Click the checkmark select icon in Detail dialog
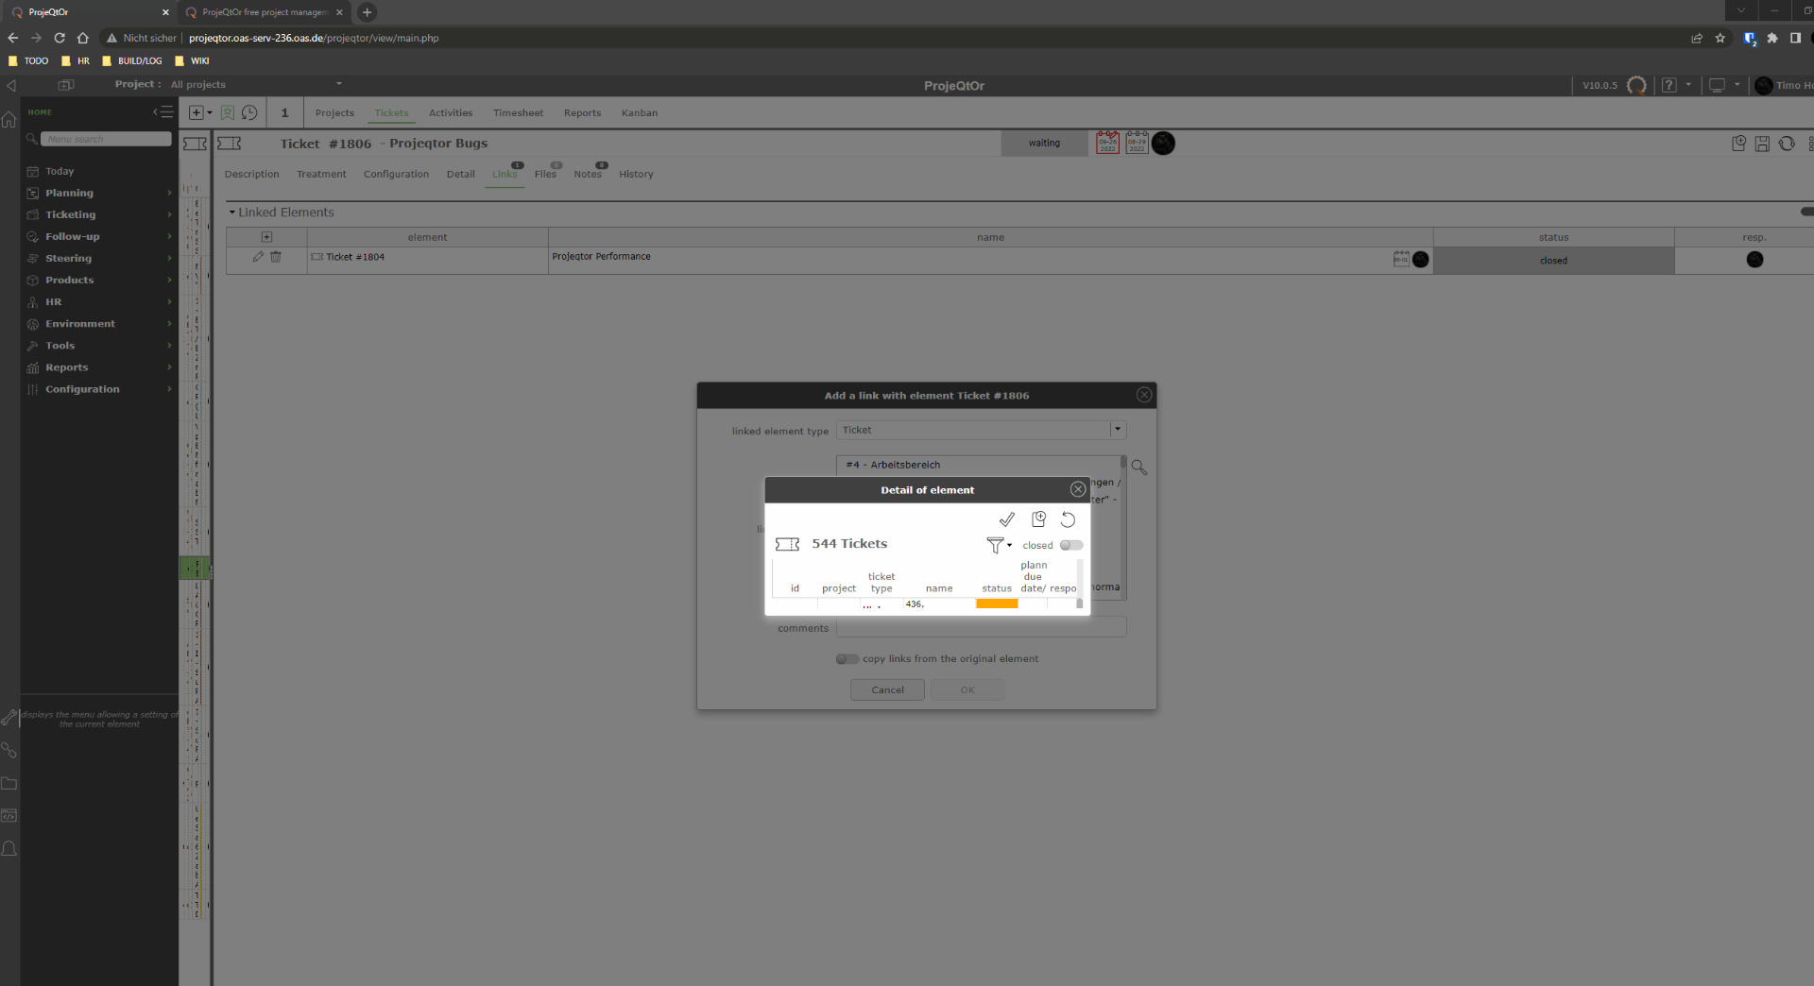The width and height of the screenshot is (1814, 986). tap(1006, 519)
